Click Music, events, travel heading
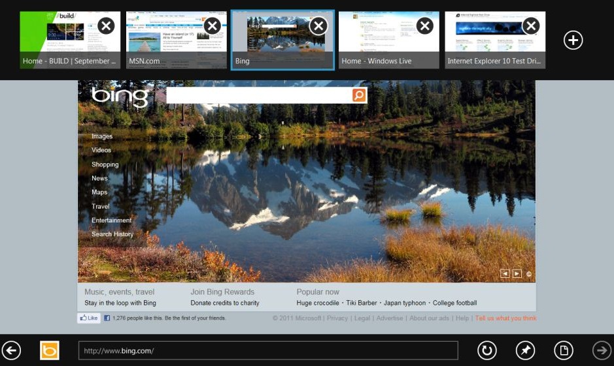 tap(120, 292)
